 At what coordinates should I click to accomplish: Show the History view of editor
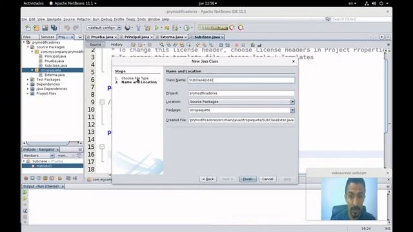[117, 44]
